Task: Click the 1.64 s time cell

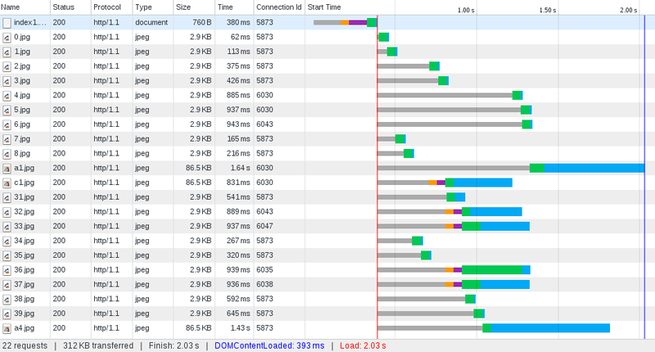Action: pos(240,168)
